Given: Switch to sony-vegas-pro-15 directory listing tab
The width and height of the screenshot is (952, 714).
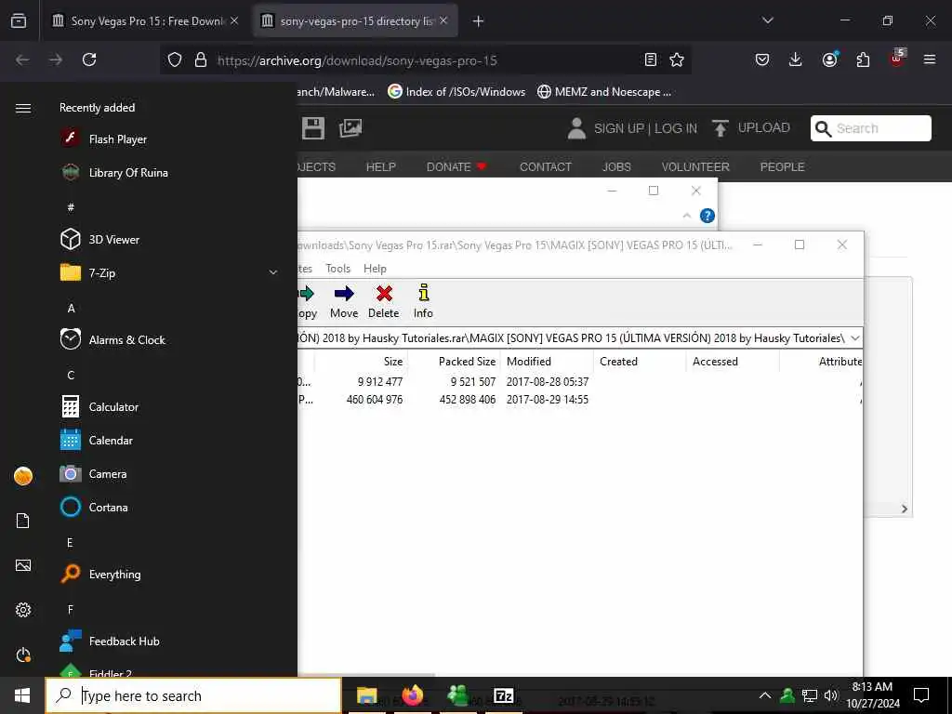Looking at the screenshot, I should pyautogui.click(x=355, y=20).
